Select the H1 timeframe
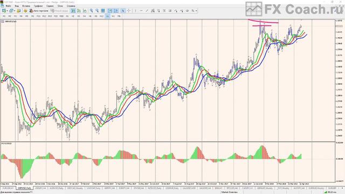345x194 pixels. click(67, 16)
